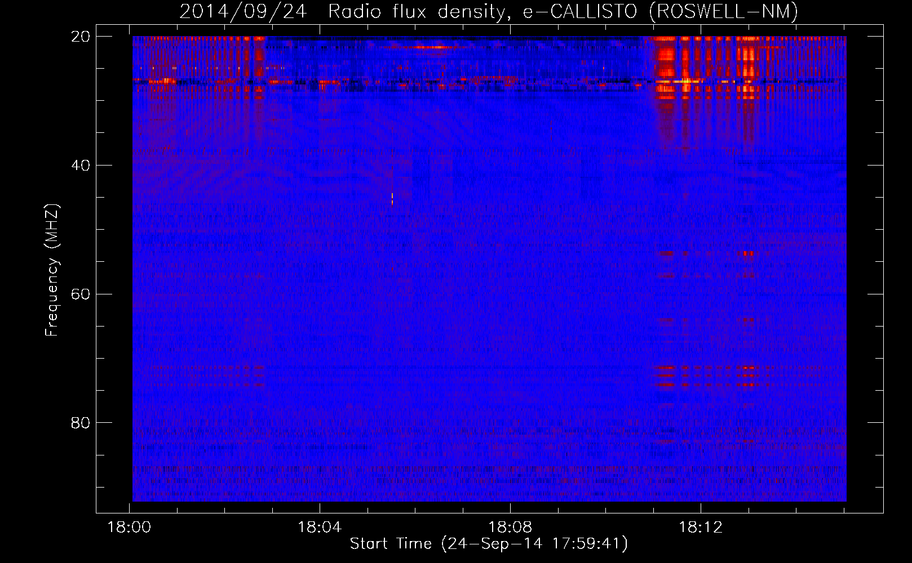Click the 18:00 time tick label
Viewport: 912px width, 563px height.
(130, 528)
